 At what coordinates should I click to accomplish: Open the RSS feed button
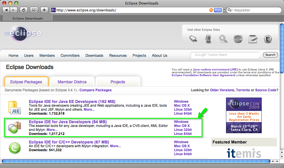pos(218,10)
